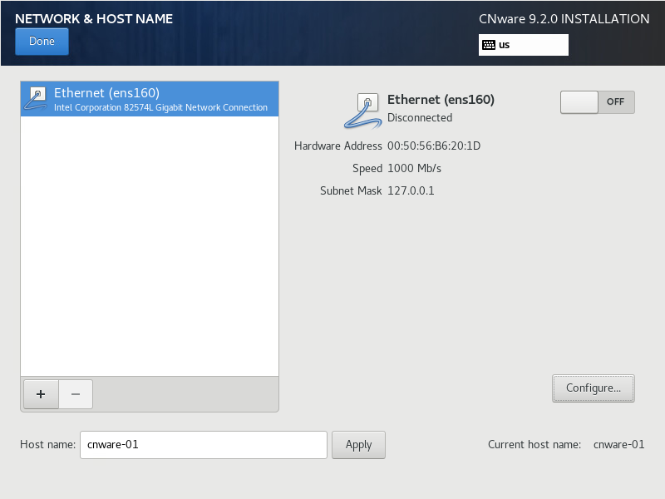Open the us keyboard layout selector
Image resolution: width=665 pixels, height=499 pixels.
pyautogui.click(x=524, y=45)
